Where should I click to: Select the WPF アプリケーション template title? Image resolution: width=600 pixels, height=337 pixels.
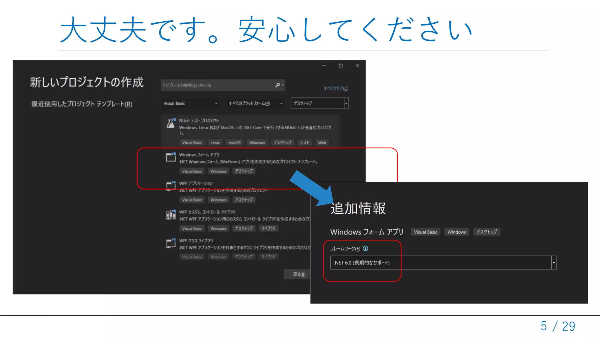pos(196,183)
